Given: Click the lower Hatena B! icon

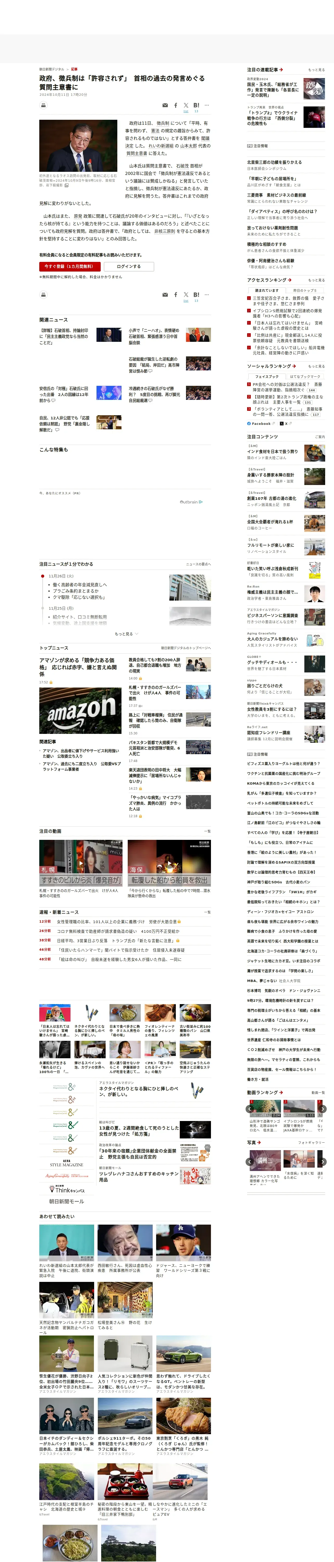Looking at the screenshot, I should point(196,295).
